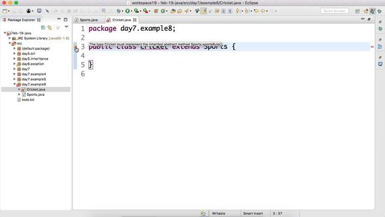385x217 pixels.
Task: Collapse the src folder node
Action: tap(10, 43)
